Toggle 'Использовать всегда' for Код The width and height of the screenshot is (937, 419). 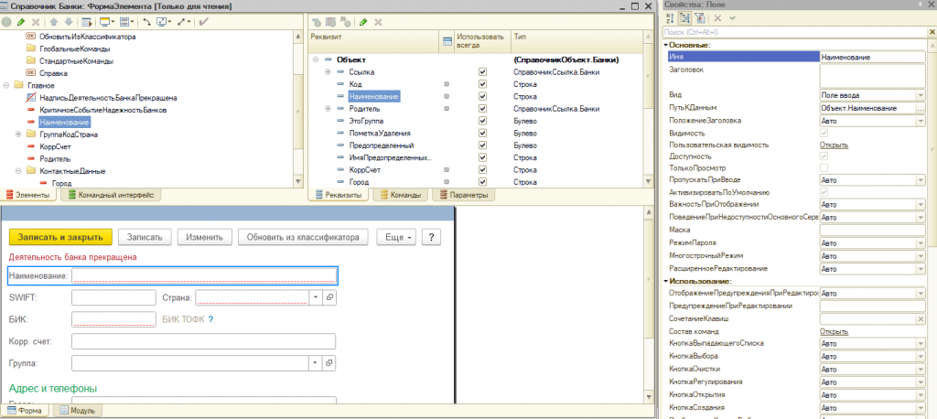pyautogui.click(x=482, y=84)
